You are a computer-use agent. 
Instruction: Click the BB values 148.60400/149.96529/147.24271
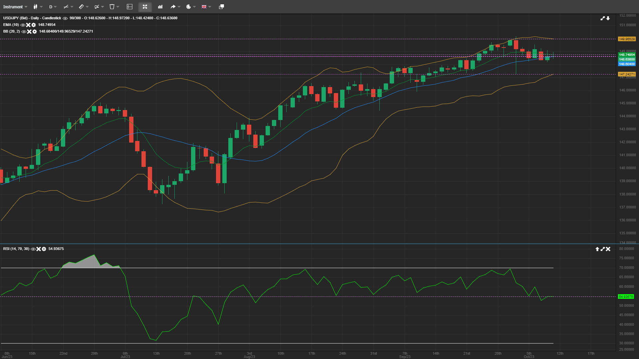[66, 32]
